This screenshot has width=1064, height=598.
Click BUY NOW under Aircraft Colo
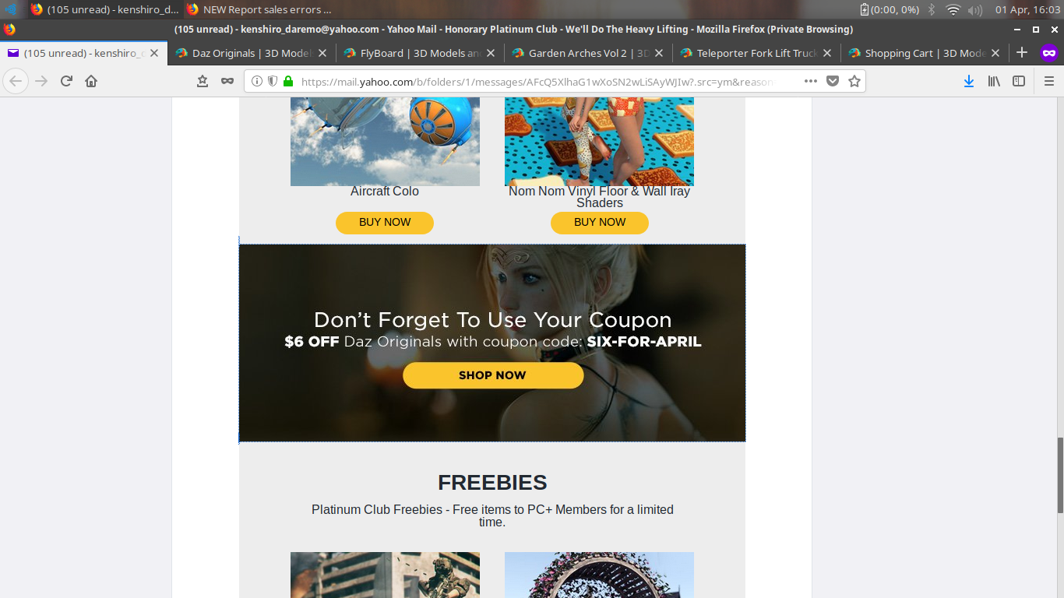click(x=385, y=223)
